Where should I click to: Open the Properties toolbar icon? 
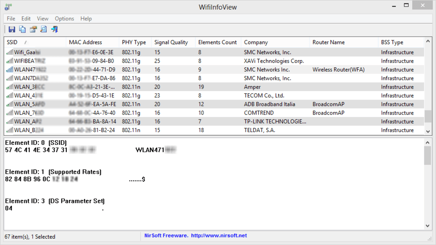click(33, 29)
